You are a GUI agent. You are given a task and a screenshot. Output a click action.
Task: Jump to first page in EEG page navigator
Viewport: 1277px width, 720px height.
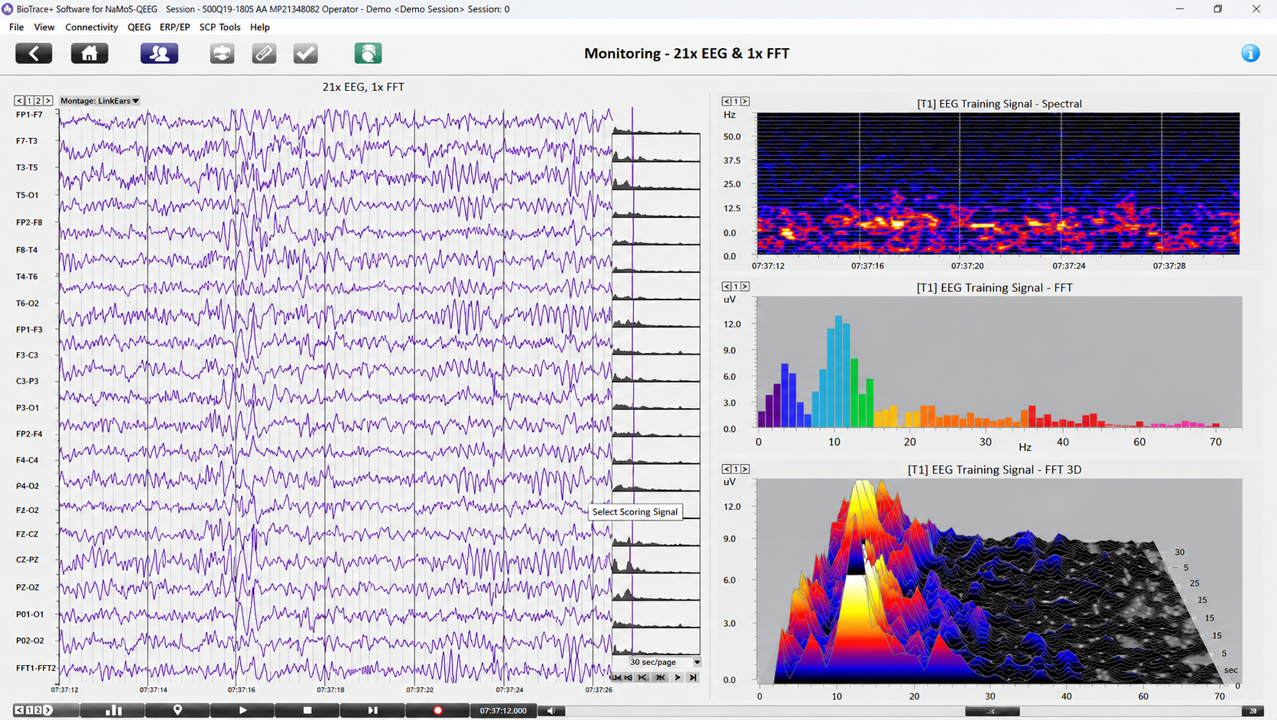pos(616,677)
